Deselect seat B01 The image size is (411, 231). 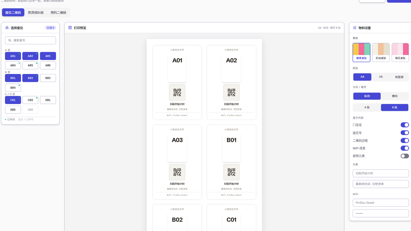(x=13, y=78)
